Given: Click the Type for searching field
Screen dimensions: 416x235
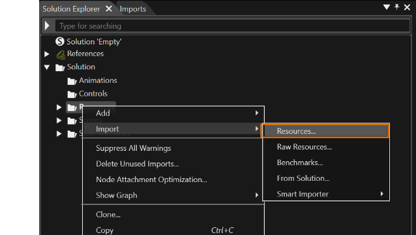Looking at the screenshot, I should click(x=232, y=26).
